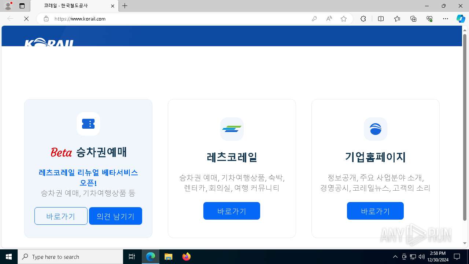469x264 pixels.
Task: View site information lock icon
Action: click(46, 19)
